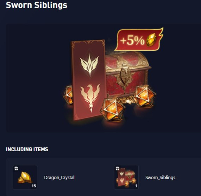Click the quantity 1 on Sworn_Siblings thumbnail

(x=136, y=186)
